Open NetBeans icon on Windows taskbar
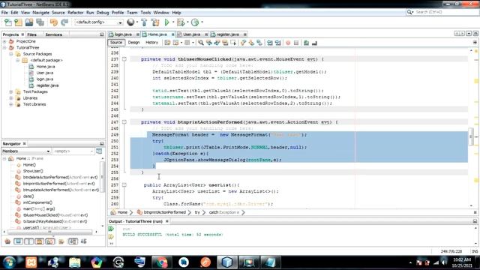Screen dimensions: 480x270 click(x=227, y=262)
